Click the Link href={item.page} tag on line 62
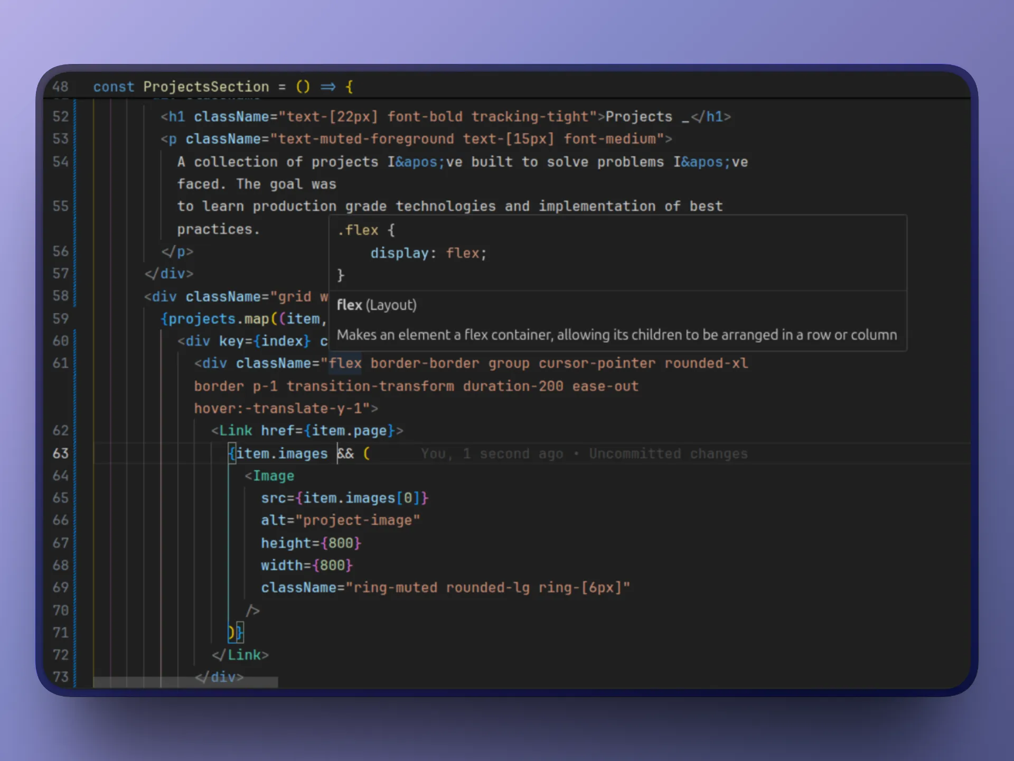 pyautogui.click(x=306, y=430)
